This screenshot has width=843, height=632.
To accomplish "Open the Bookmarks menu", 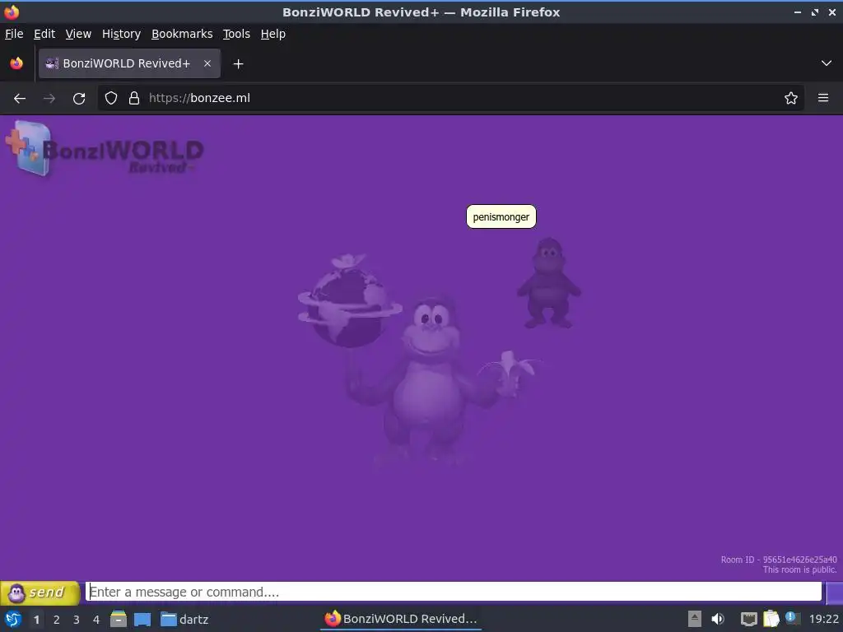I will click(x=182, y=34).
